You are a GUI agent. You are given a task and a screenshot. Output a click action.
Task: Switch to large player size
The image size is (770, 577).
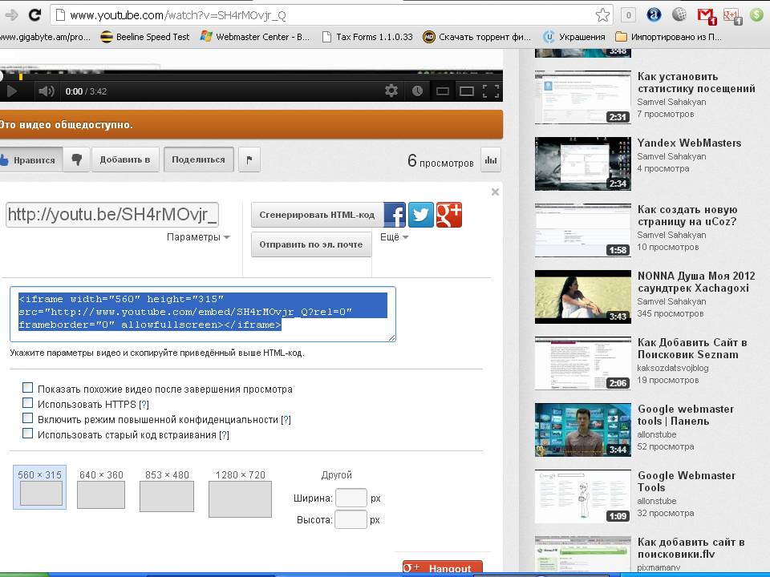coord(467,91)
